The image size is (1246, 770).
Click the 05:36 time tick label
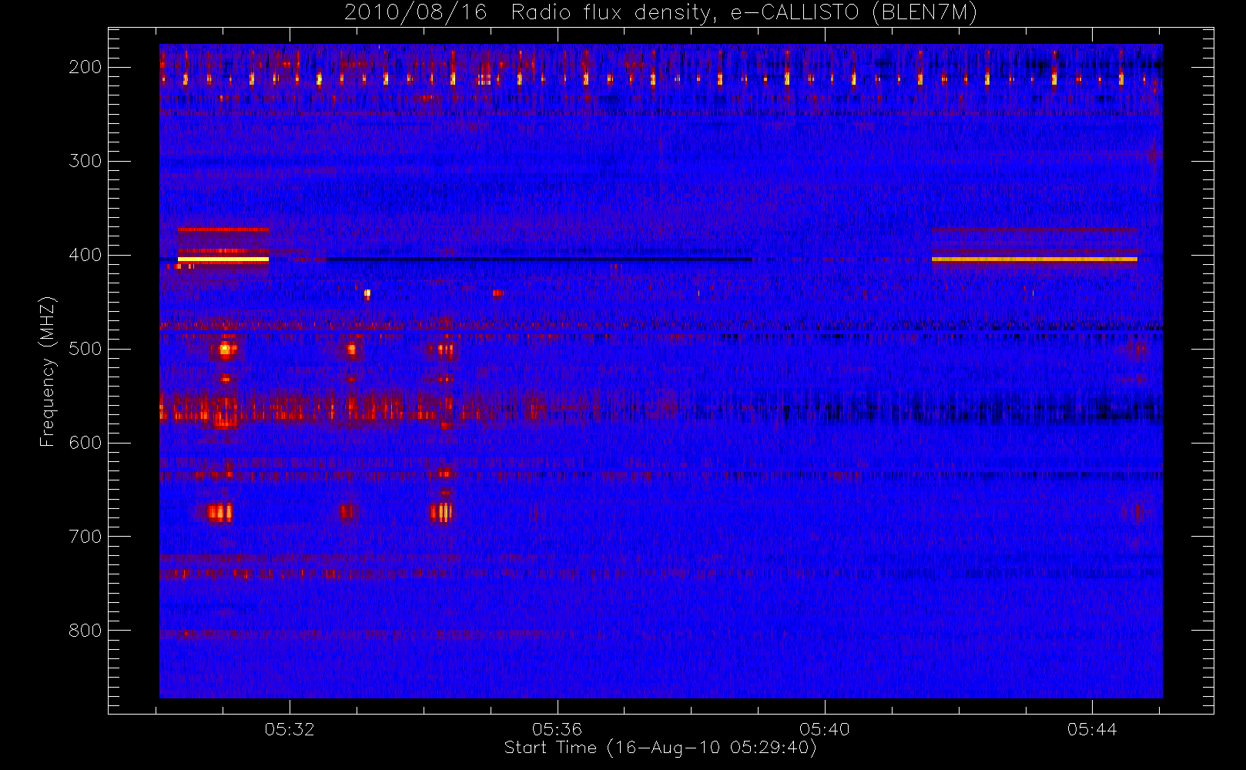[557, 729]
